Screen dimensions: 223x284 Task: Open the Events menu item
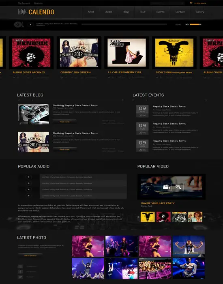click(x=161, y=12)
